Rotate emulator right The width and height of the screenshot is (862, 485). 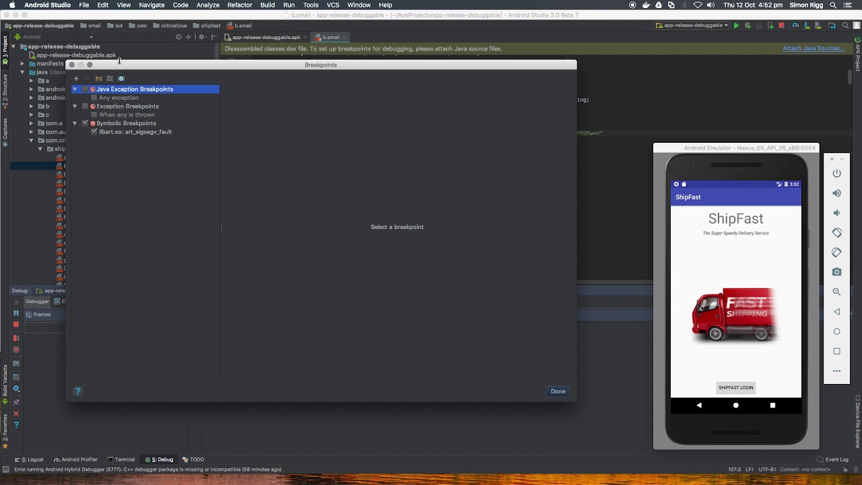(x=836, y=253)
